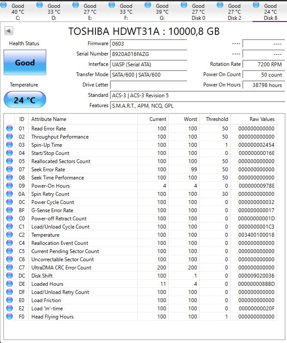Select raw value 003400100018

click(x=256, y=235)
